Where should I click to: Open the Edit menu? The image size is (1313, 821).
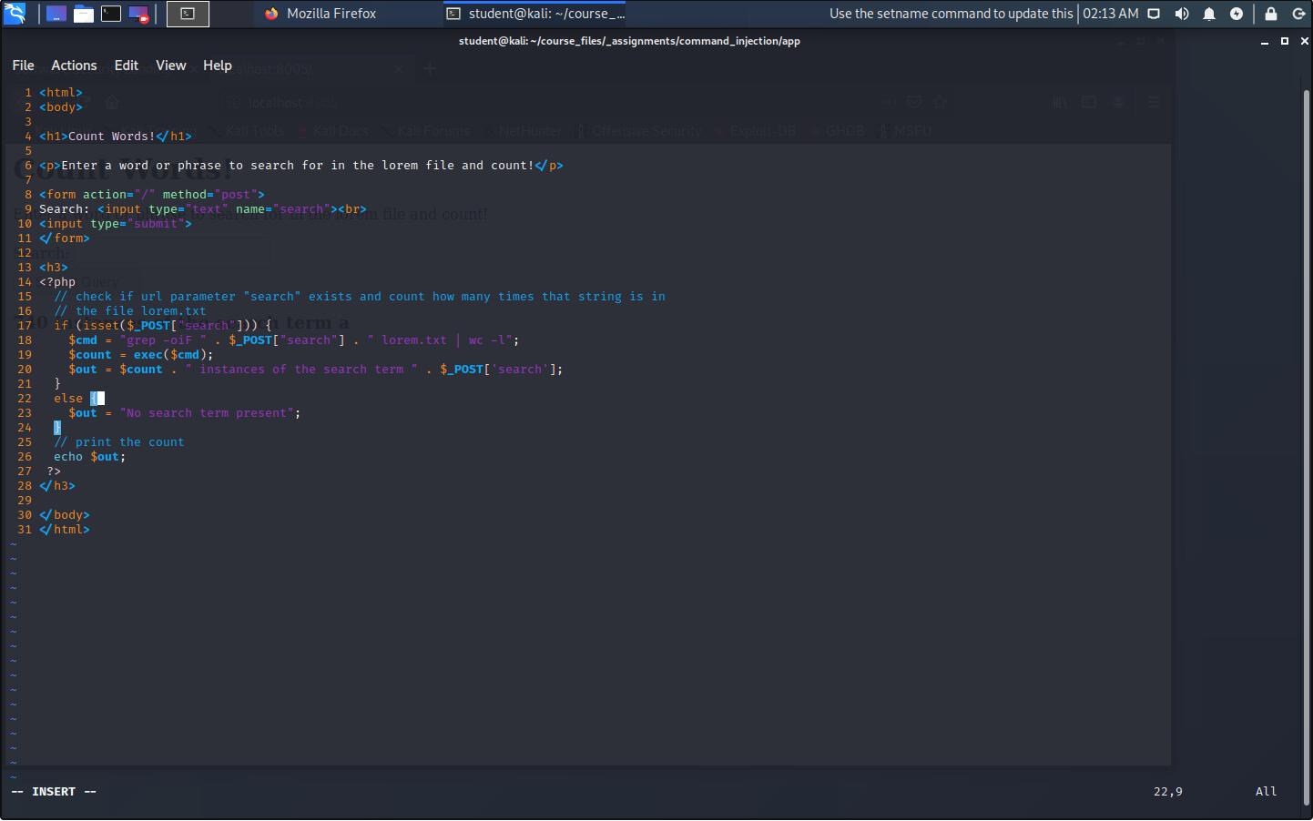click(x=127, y=66)
